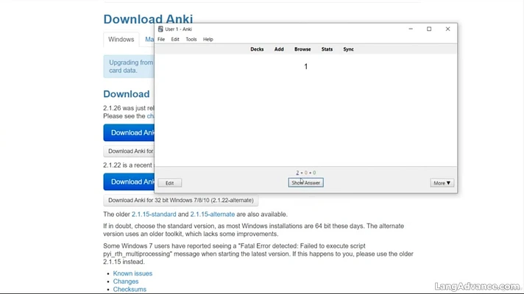Click the Anki app icon in title bar
The width and height of the screenshot is (524, 294).
click(x=160, y=29)
